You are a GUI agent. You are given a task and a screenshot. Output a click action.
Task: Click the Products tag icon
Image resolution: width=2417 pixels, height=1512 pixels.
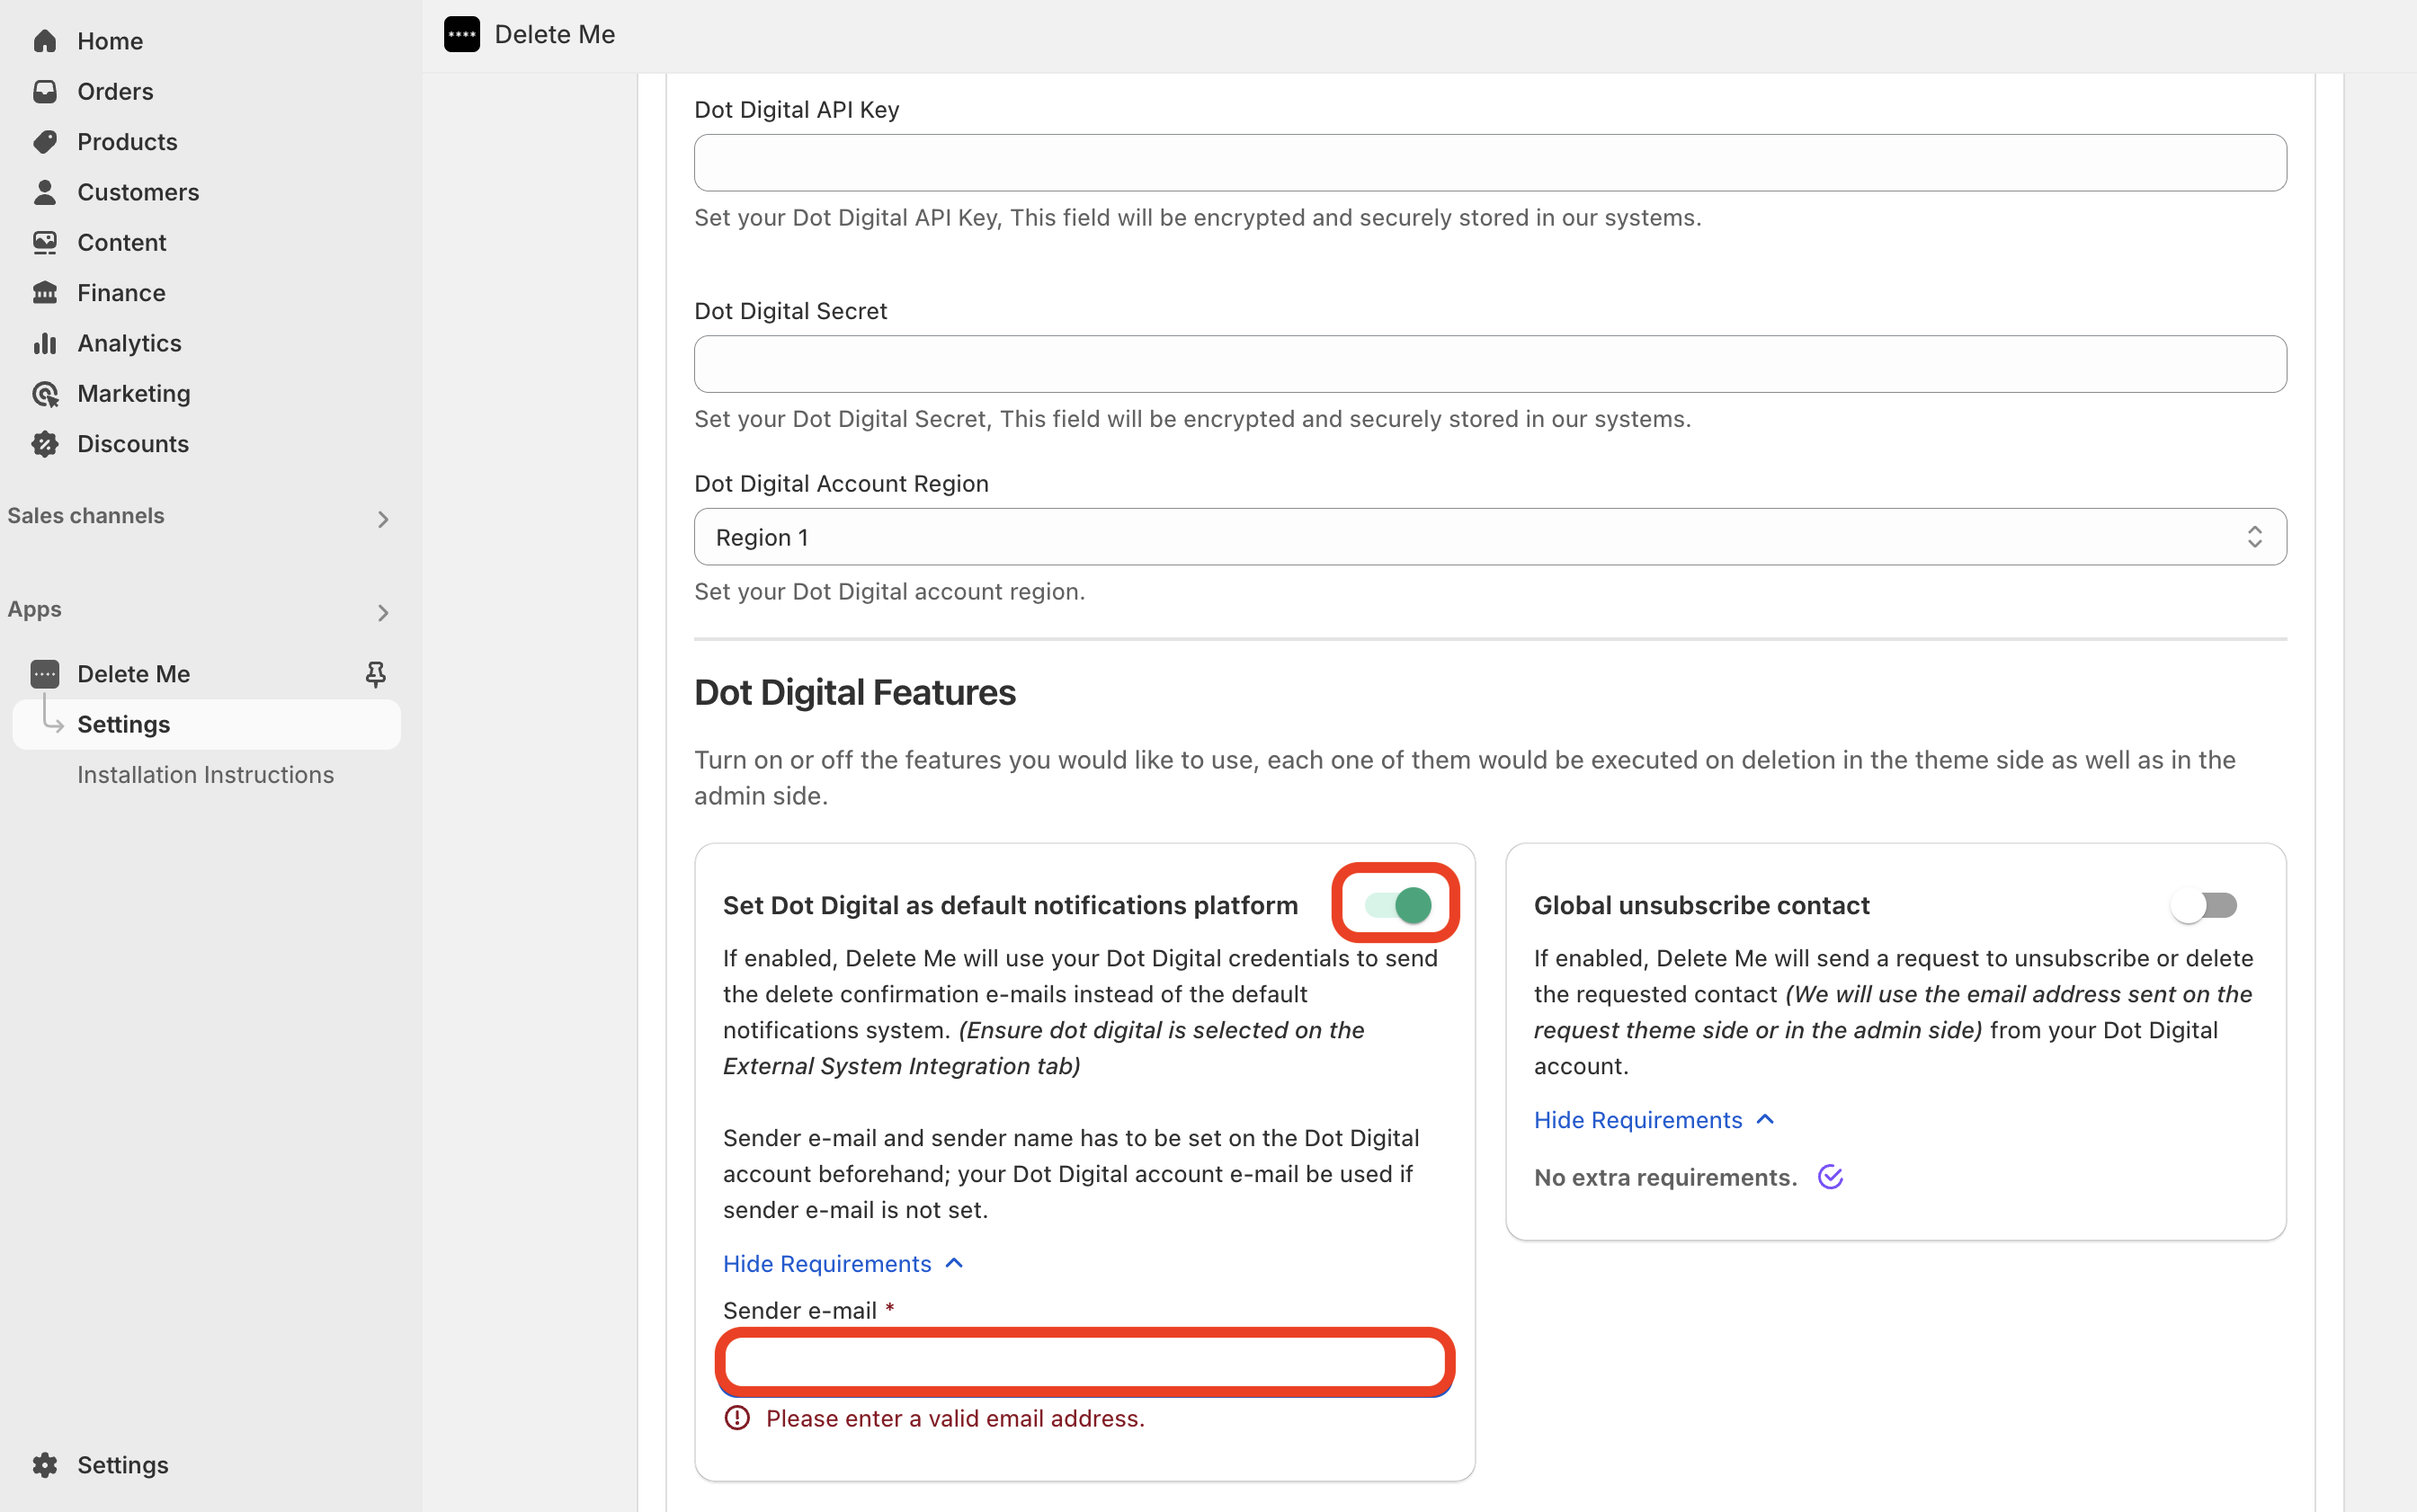[x=45, y=142]
